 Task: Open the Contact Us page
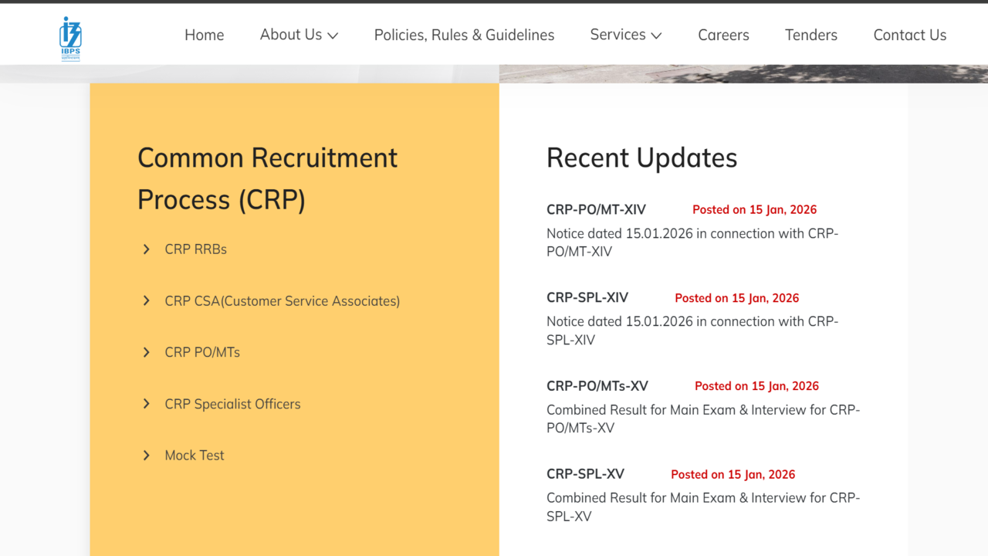[x=909, y=35]
